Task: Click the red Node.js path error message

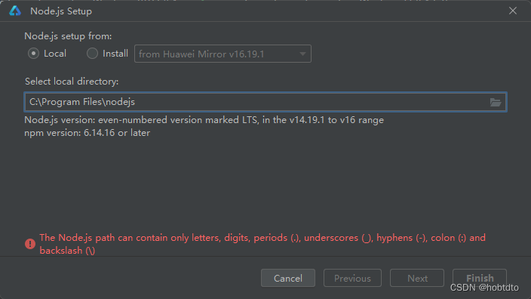Action: point(262,244)
